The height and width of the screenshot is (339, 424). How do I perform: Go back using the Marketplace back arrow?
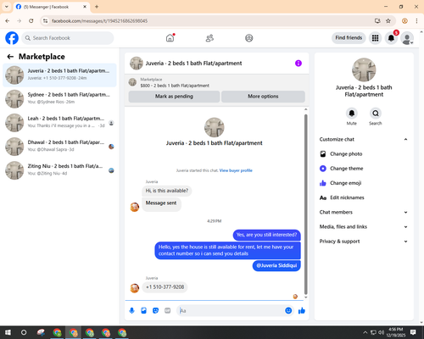point(10,57)
